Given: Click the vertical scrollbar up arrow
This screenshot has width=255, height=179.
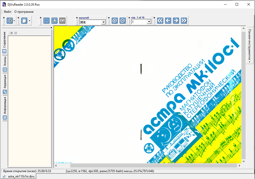Looking at the screenshot, I should pos(244,28).
